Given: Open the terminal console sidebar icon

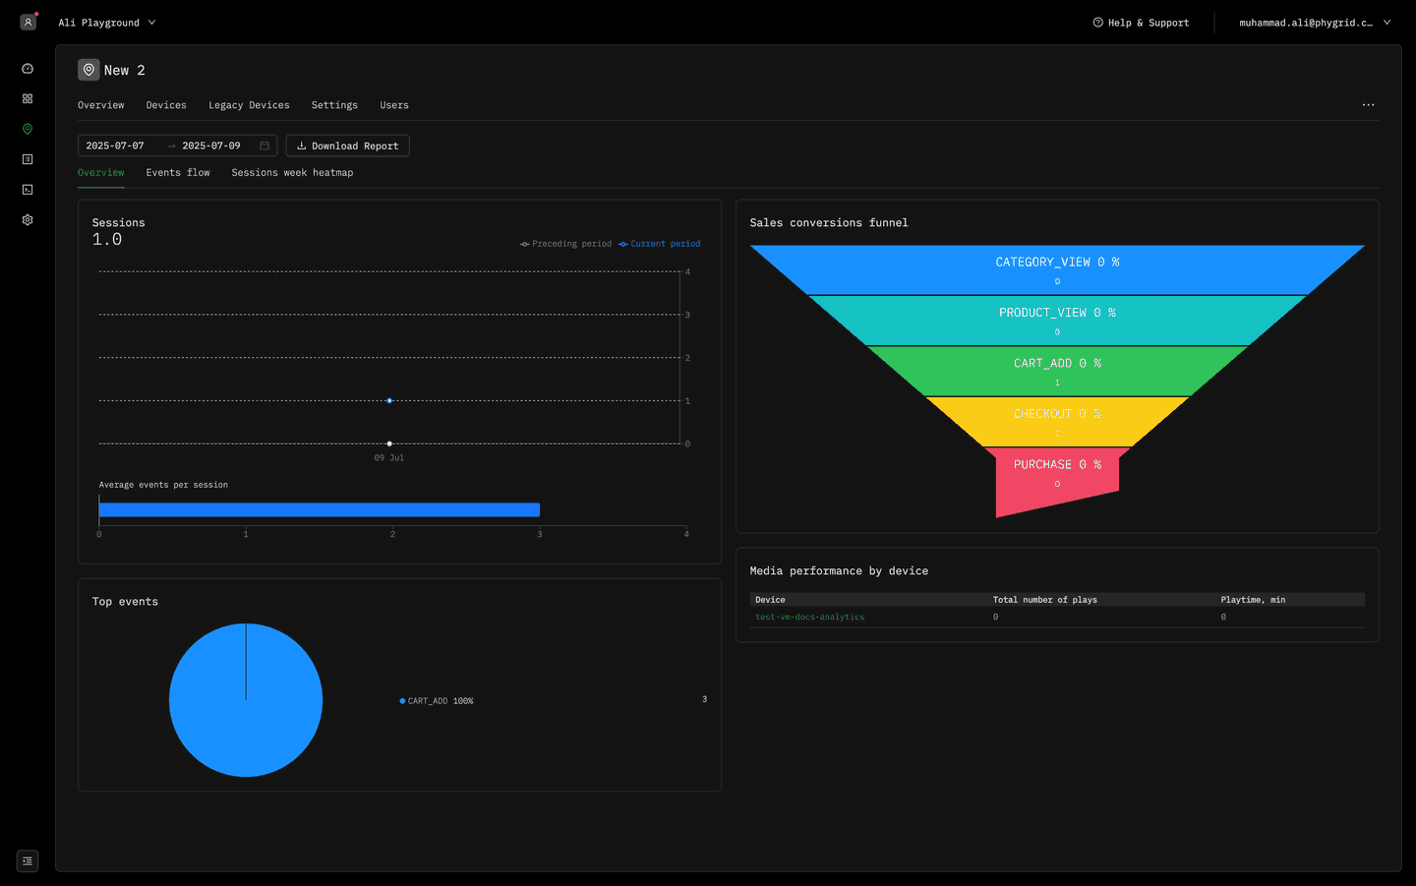Looking at the screenshot, I should [x=28, y=190].
